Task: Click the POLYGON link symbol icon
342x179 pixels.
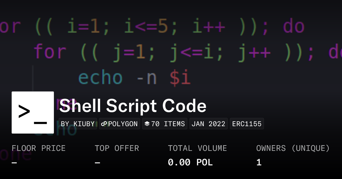Action: 104,124
